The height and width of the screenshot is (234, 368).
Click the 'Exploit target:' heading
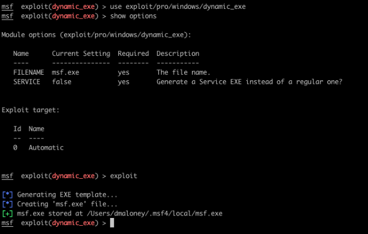click(30, 110)
